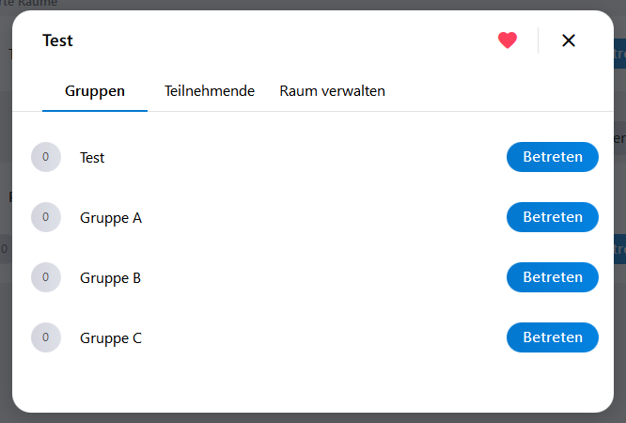Open the Teilnehmende tab

pyautogui.click(x=210, y=91)
